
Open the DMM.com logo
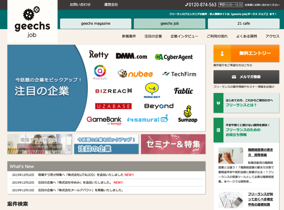pyautogui.click(x=132, y=56)
